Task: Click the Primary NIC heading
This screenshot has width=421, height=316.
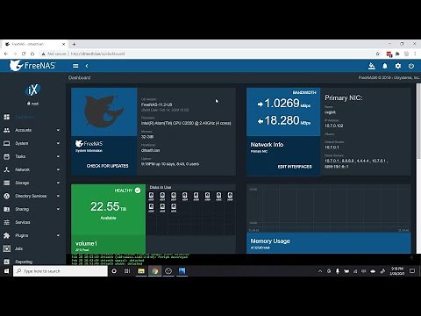Action: coord(344,97)
